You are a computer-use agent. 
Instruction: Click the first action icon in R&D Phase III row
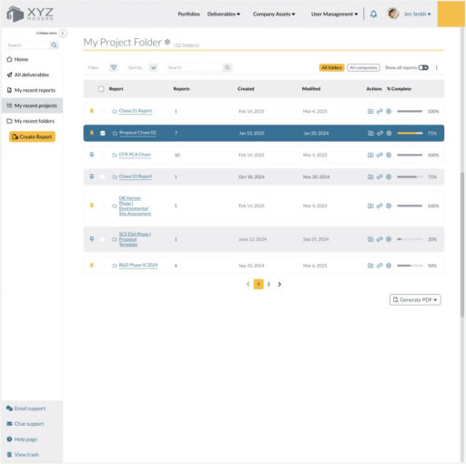370,266
